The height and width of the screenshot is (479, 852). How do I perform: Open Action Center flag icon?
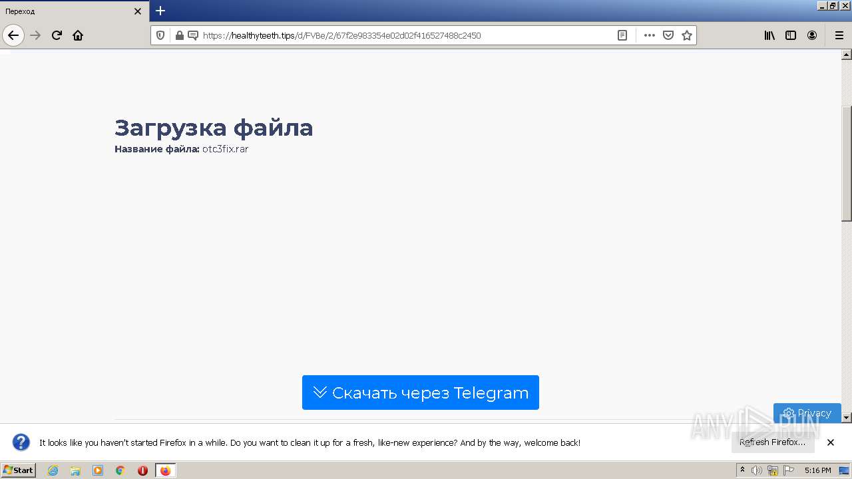(x=789, y=470)
